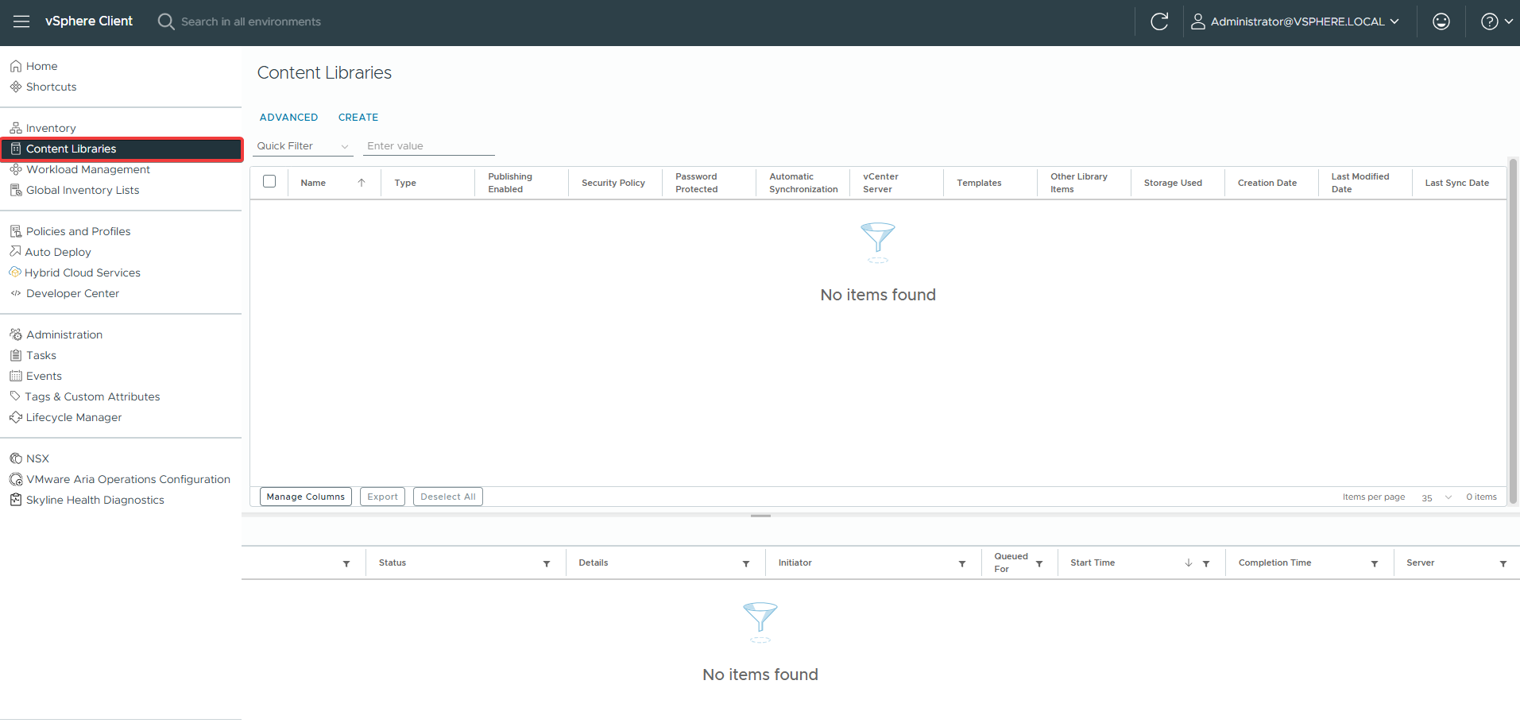Click the Search in all environments field

[251, 21]
